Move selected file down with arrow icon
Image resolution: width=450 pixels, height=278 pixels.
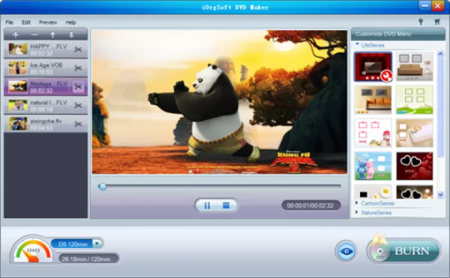click(71, 35)
